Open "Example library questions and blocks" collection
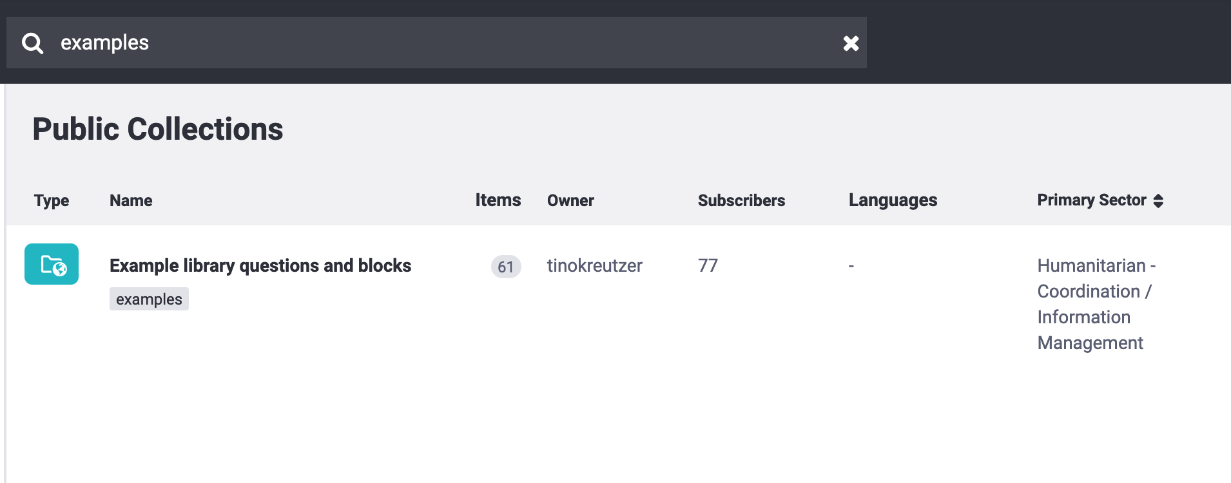This screenshot has width=1231, height=483. (x=260, y=265)
